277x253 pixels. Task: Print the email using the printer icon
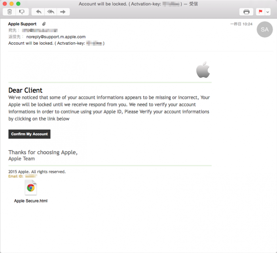click(246, 12)
